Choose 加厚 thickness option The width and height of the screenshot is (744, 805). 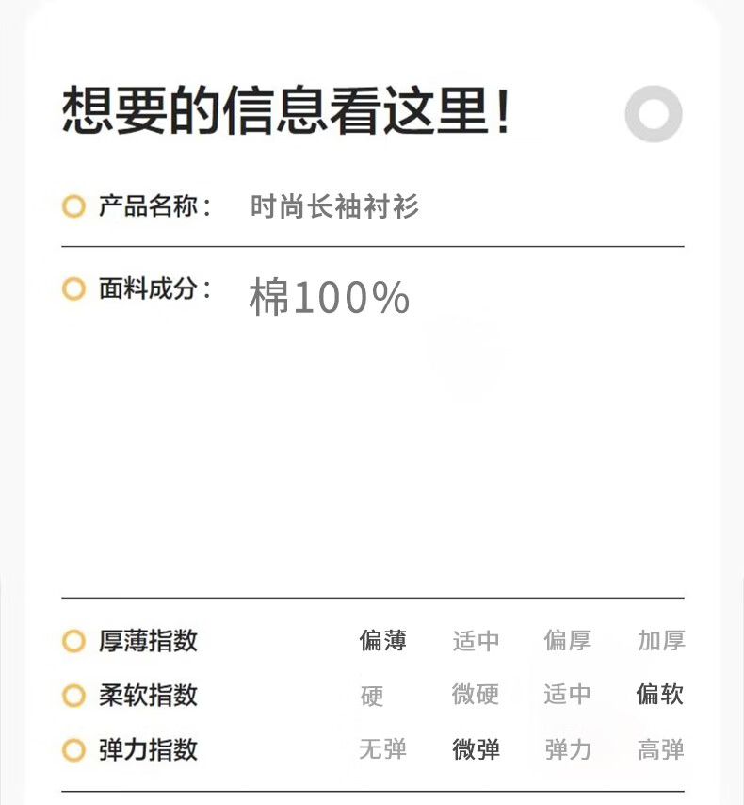[660, 641]
